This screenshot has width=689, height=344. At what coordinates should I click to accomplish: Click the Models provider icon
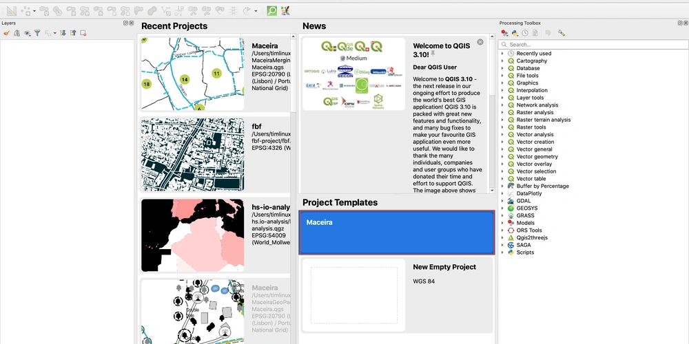click(x=511, y=223)
